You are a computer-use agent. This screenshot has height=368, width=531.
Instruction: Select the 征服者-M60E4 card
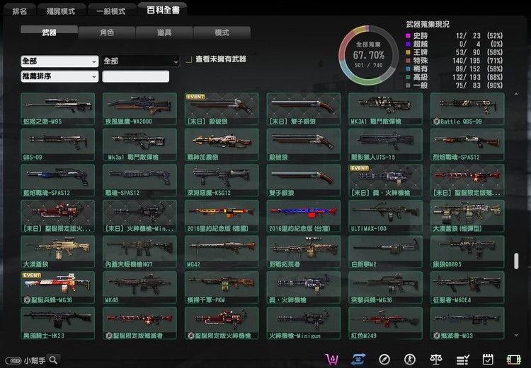[467, 287]
